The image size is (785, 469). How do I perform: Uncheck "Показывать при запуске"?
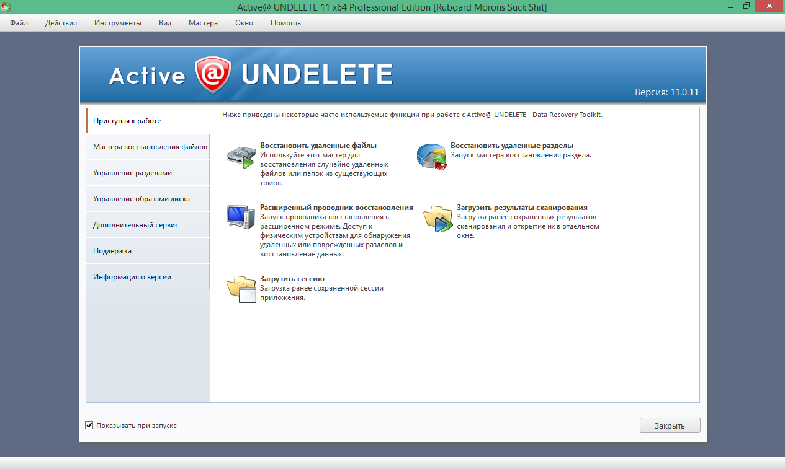coord(89,426)
